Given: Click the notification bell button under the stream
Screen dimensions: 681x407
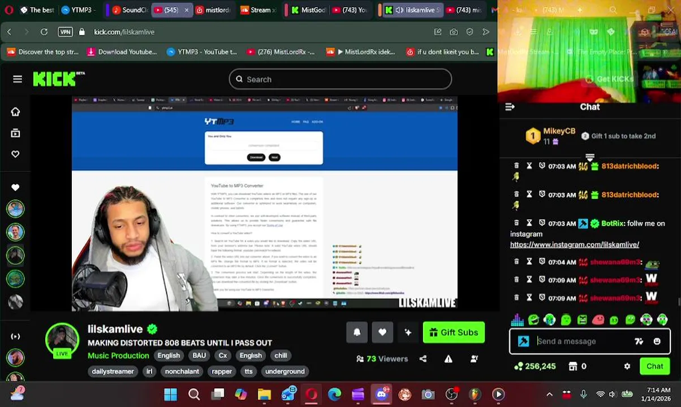Looking at the screenshot, I should tap(357, 332).
